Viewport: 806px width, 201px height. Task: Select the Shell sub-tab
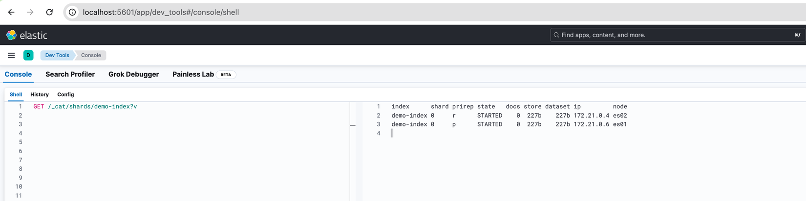16,95
